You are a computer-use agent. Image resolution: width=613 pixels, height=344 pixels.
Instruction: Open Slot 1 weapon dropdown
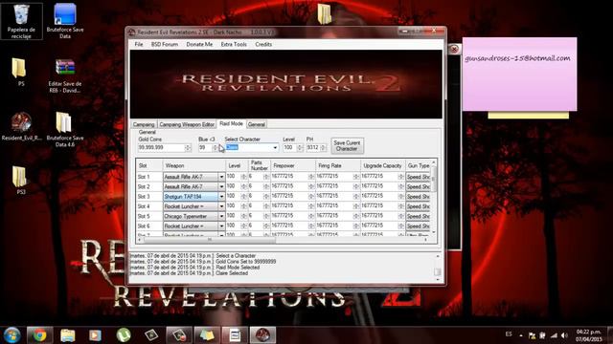click(221, 177)
